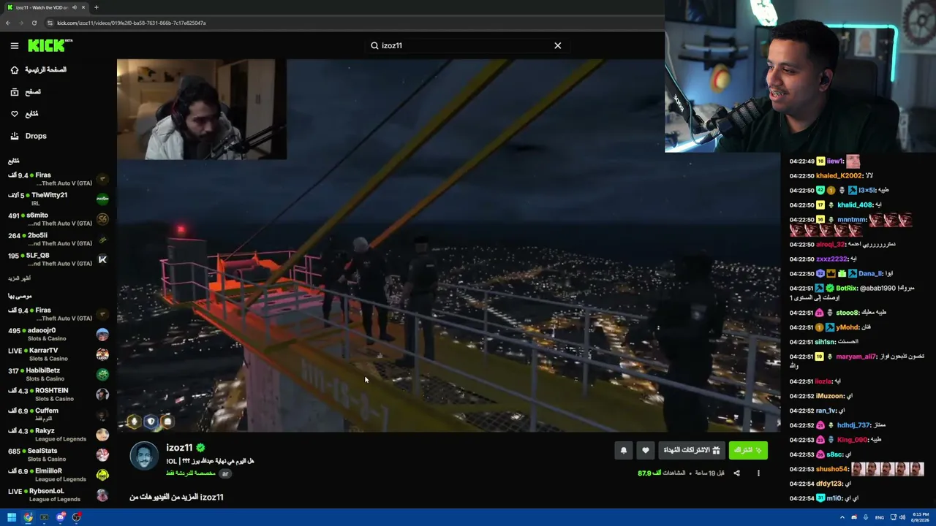Open adaoojr0 recommended channel
This screenshot has width=936, height=526.
(58, 334)
